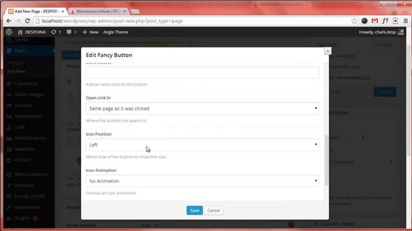Click the dark round extension icon

[364, 21]
